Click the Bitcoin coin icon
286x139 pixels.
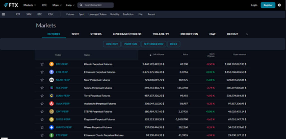coord(51,64)
